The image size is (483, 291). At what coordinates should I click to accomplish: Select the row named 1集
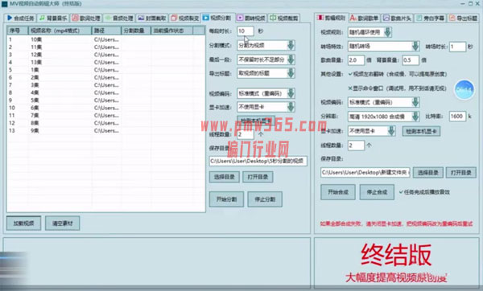[106, 70]
